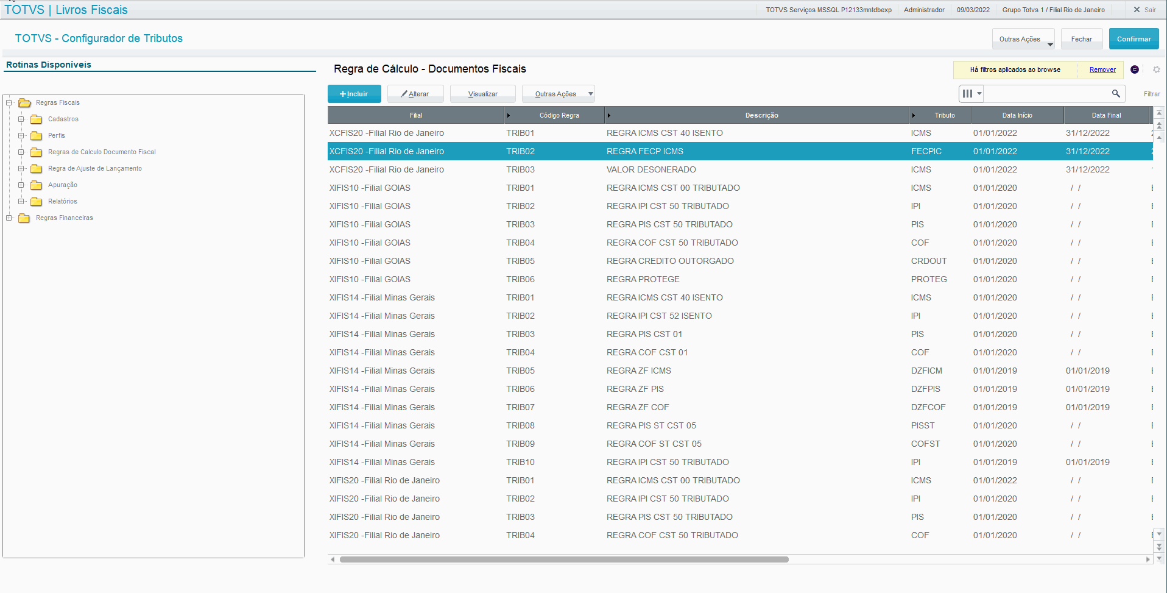Open Outras Ações dropdown next to Fechar
The image size is (1167, 593).
1023,39
